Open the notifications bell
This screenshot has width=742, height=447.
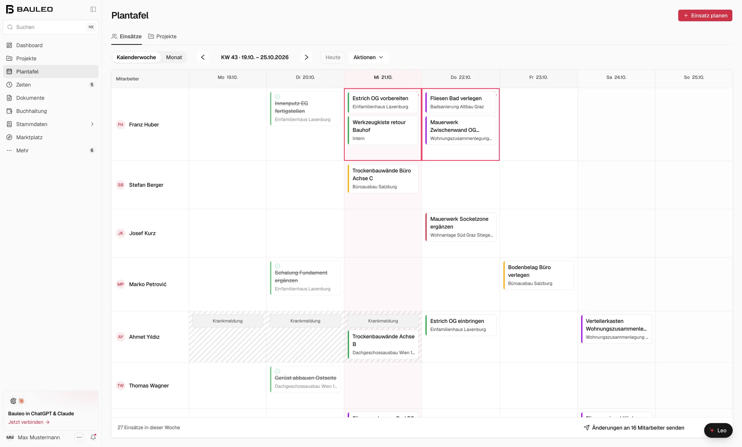point(93,437)
